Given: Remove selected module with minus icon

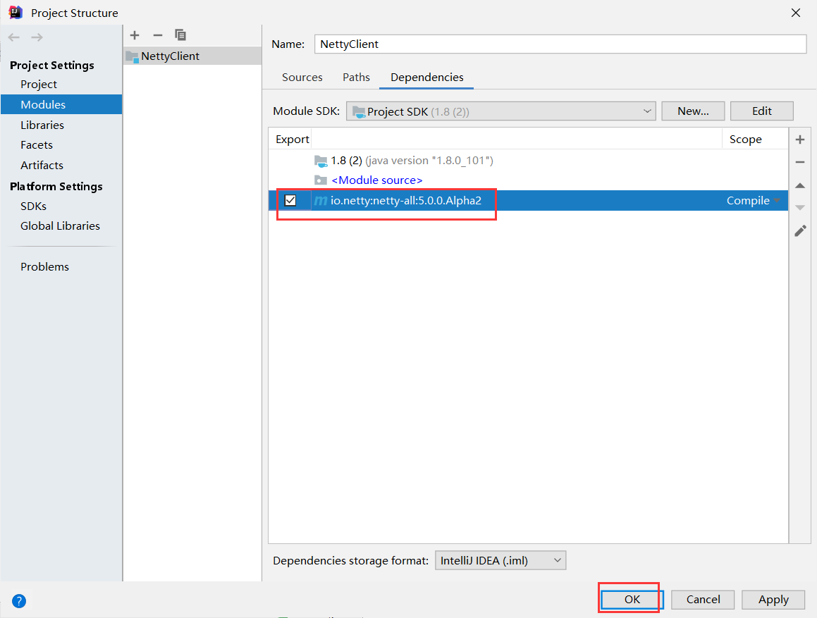Looking at the screenshot, I should [x=158, y=35].
